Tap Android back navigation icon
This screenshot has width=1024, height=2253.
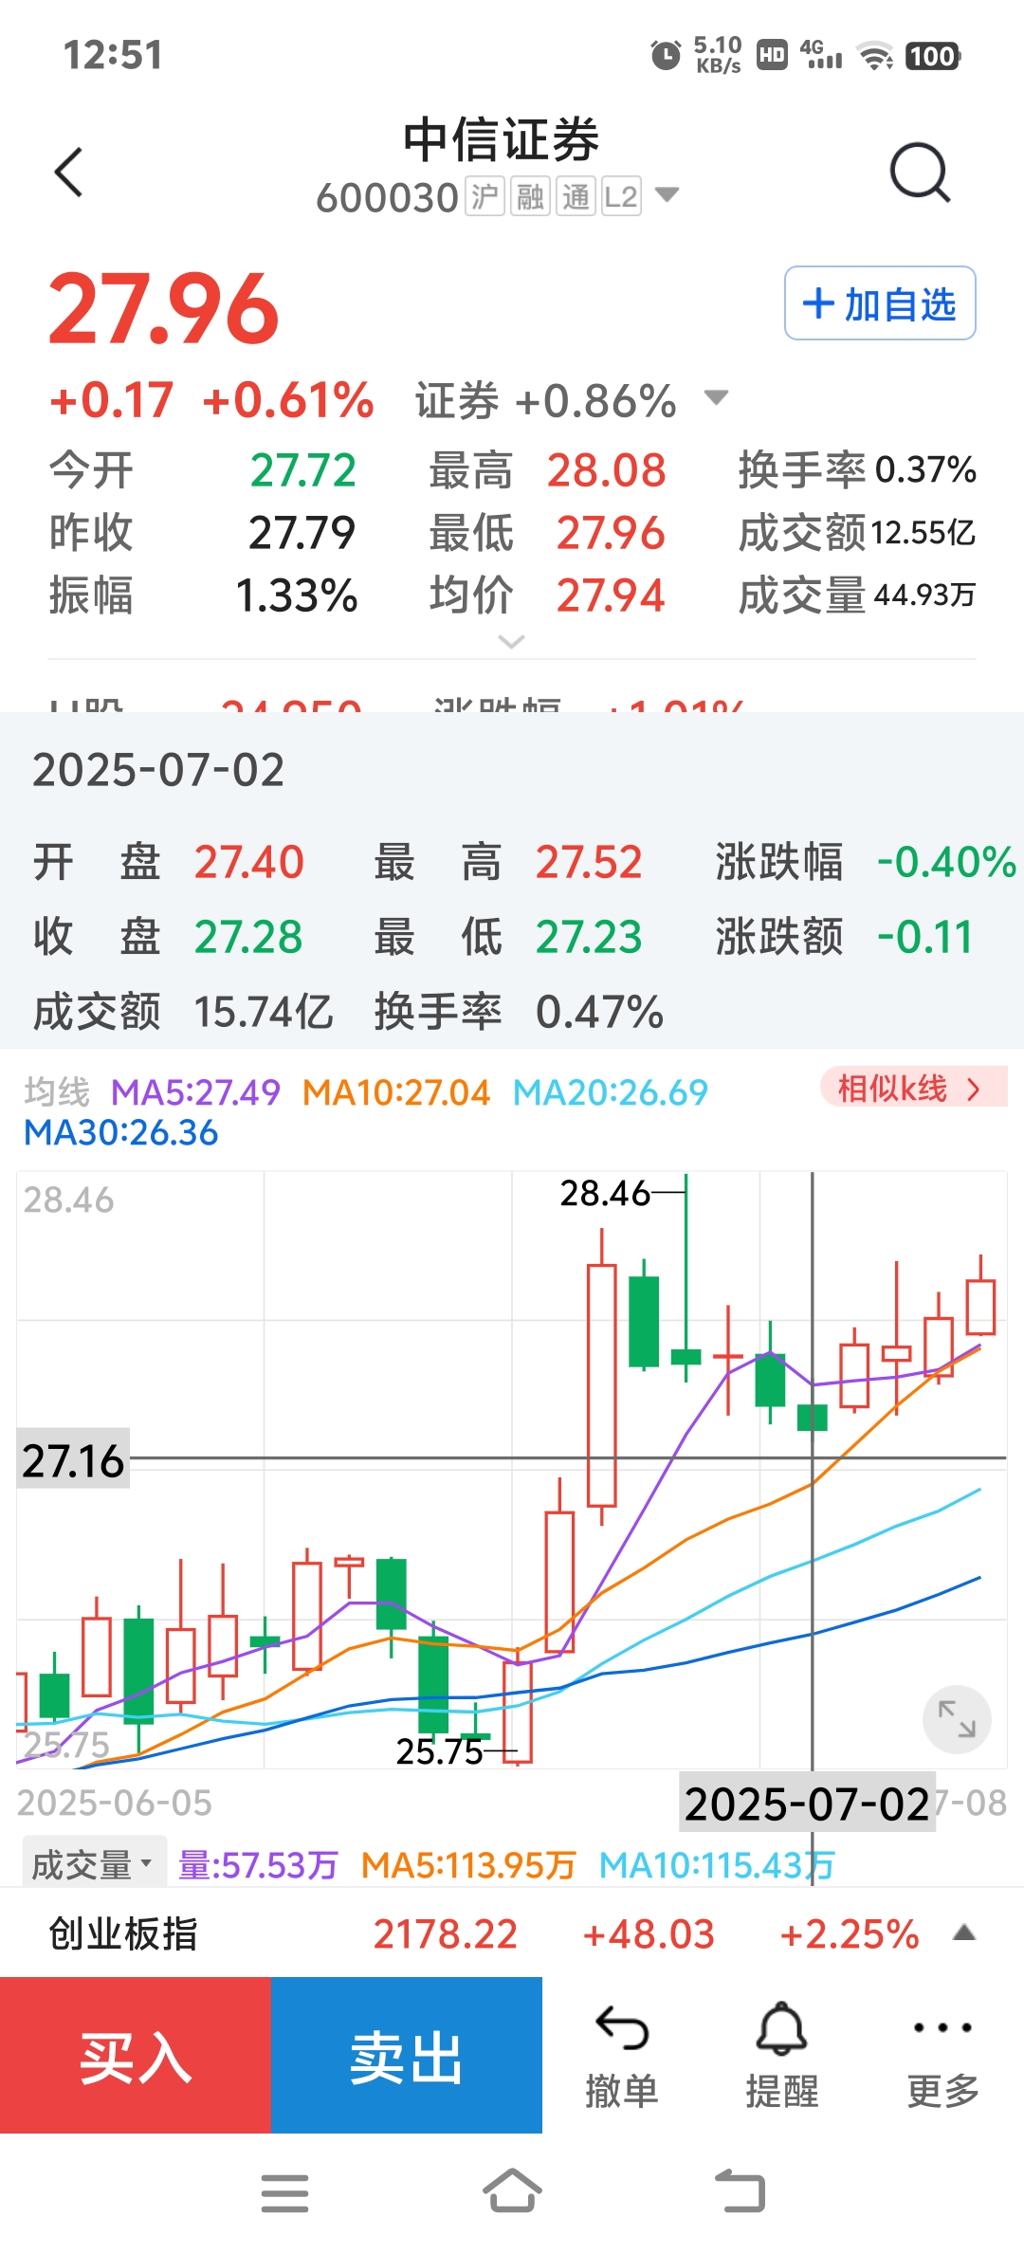(741, 2190)
